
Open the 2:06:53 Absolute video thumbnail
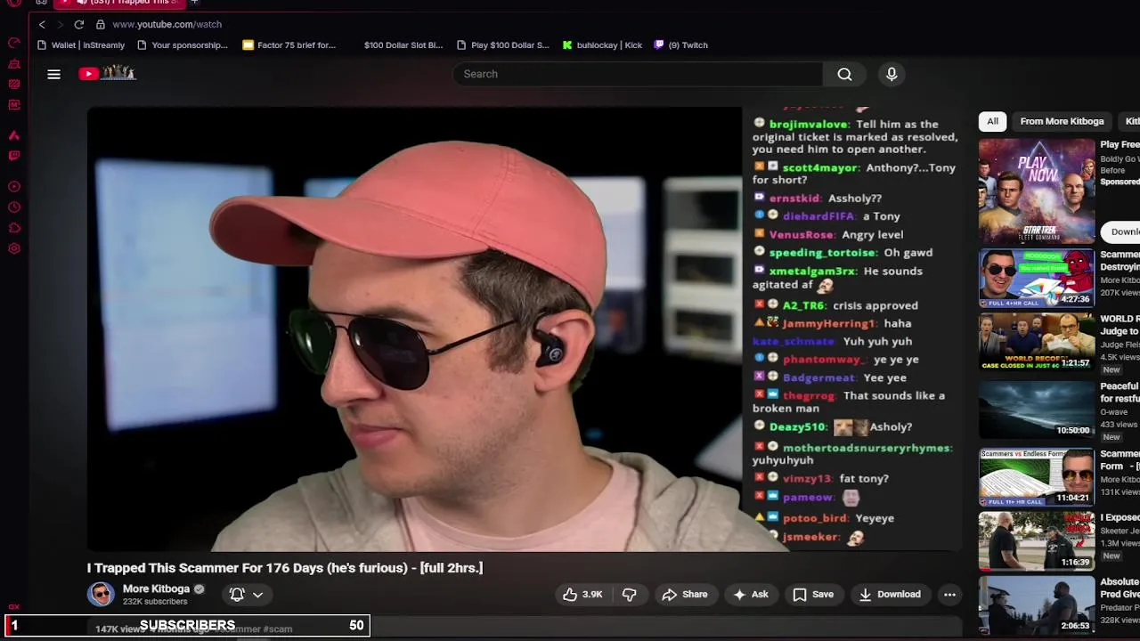click(x=1037, y=605)
